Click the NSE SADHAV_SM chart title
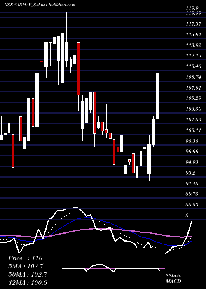206x289 pixels. coord(40,5)
